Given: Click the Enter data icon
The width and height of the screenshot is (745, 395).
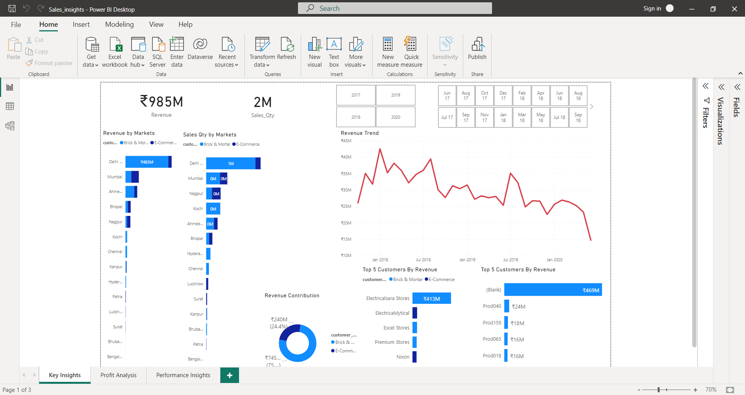Looking at the screenshot, I should coord(177,52).
